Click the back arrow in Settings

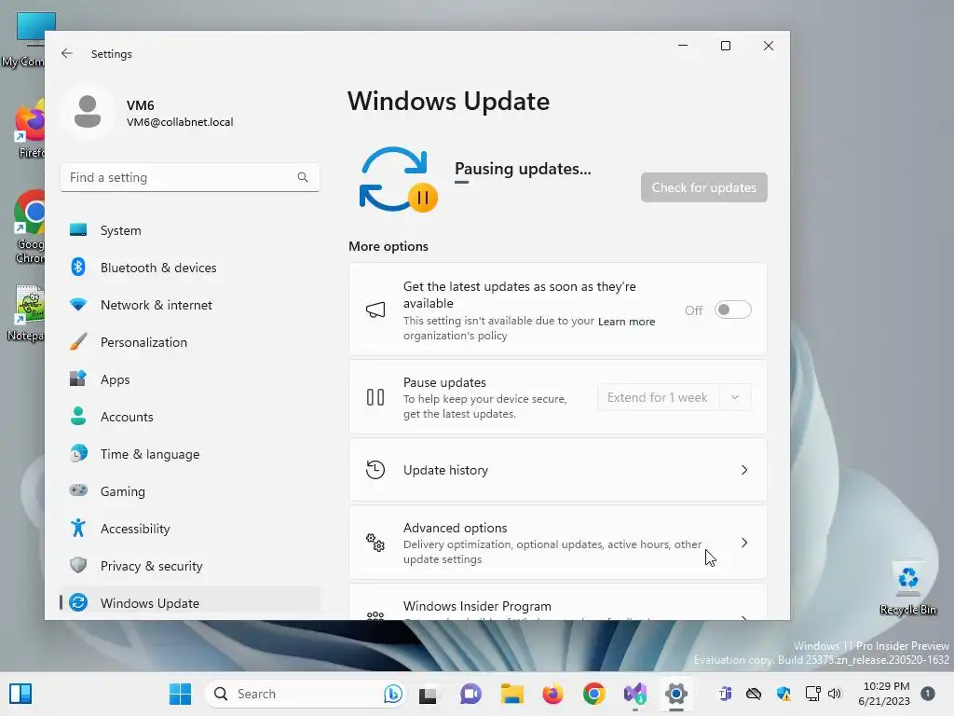(67, 53)
